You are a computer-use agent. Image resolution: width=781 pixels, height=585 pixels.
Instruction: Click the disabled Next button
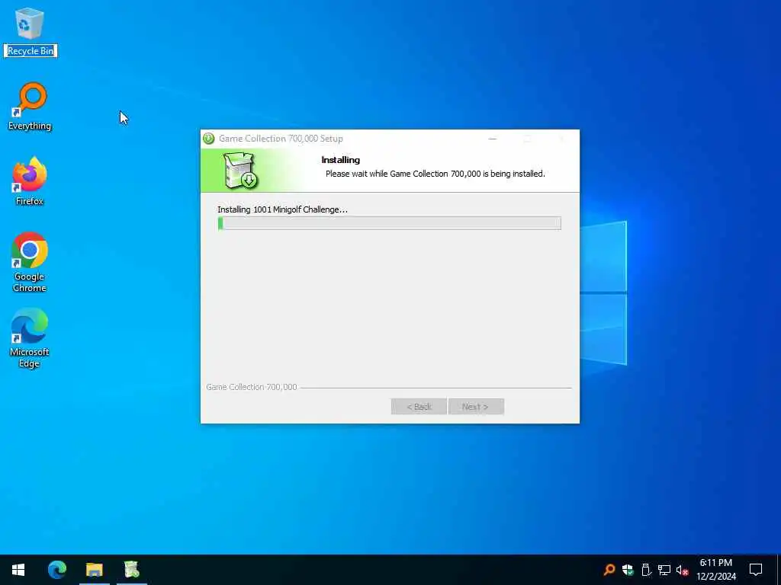click(x=476, y=407)
